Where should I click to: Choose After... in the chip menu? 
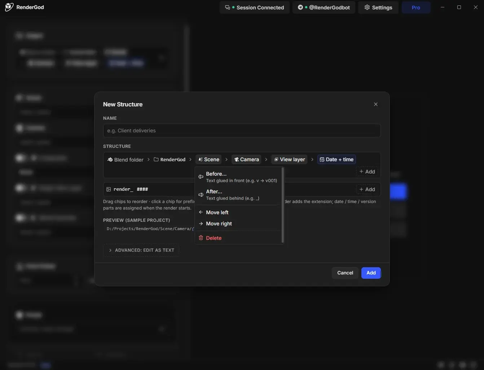[x=238, y=194]
